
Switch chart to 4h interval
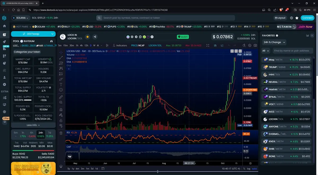click(81, 46)
